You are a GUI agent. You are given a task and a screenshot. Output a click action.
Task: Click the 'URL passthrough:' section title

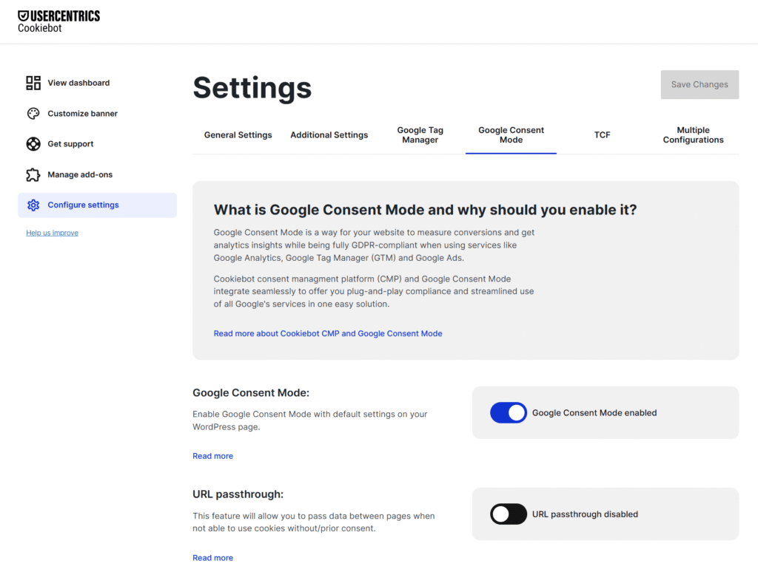pos(238,494)
